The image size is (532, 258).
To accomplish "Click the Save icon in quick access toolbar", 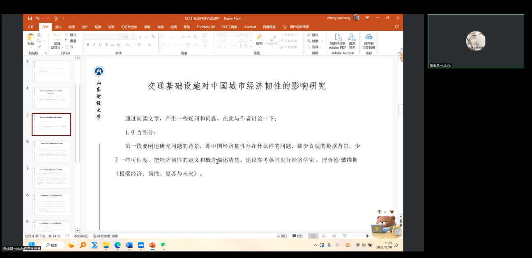I will [30, 18].
